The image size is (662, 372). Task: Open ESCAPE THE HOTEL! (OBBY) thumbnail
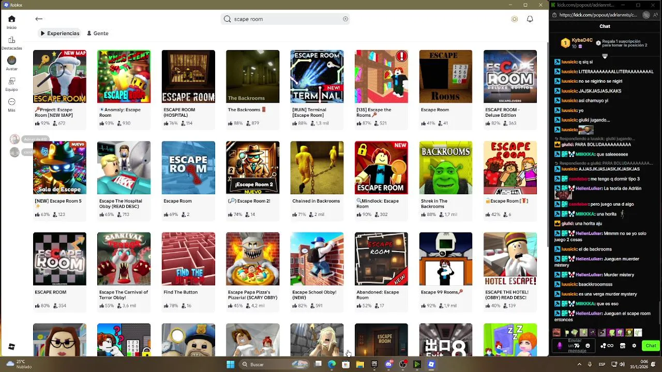510,259
